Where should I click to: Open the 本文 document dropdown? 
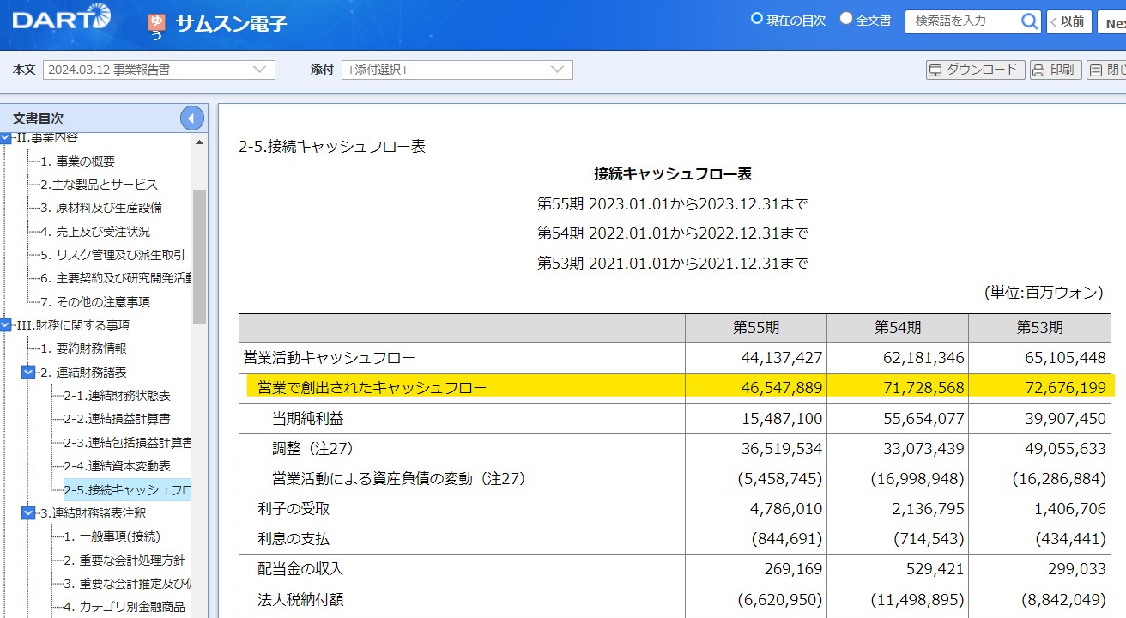click(x=159, y=70)
